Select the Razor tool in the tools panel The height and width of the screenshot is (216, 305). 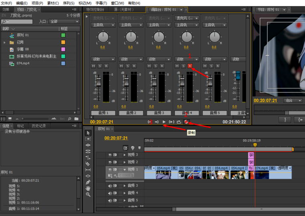tap(88, 164)
